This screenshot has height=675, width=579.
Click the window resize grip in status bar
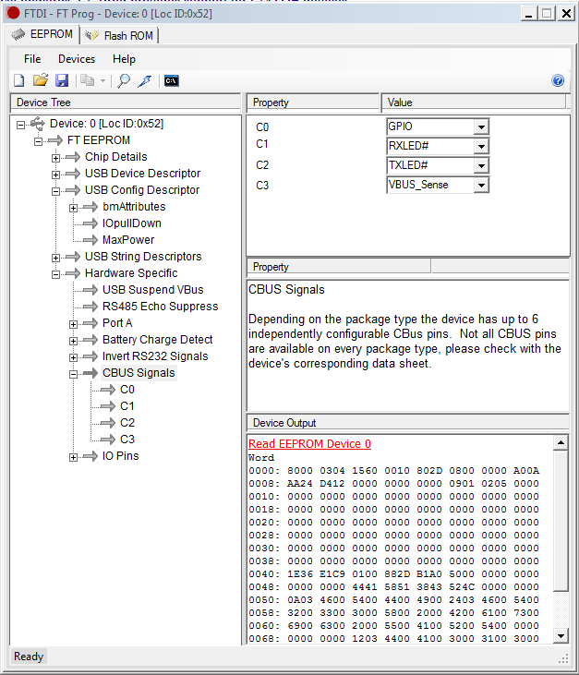[564, 658]
